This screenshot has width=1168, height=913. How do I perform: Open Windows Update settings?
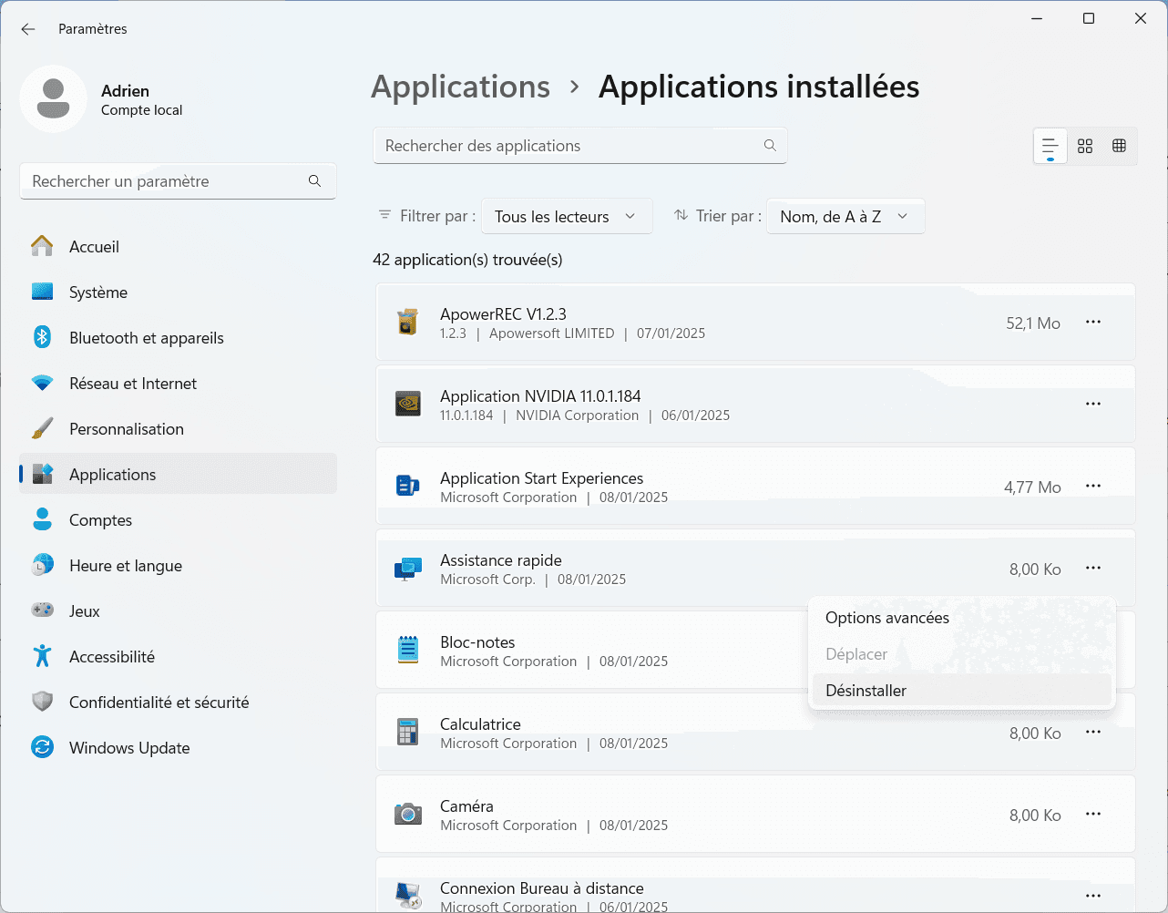point(178,748)
